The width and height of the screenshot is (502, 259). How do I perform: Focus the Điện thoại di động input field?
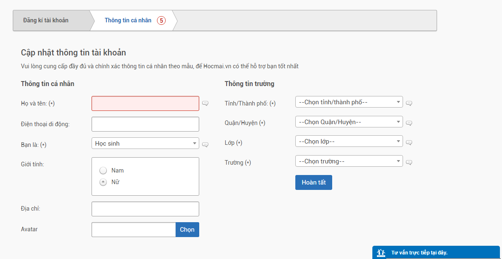(145, 124)
